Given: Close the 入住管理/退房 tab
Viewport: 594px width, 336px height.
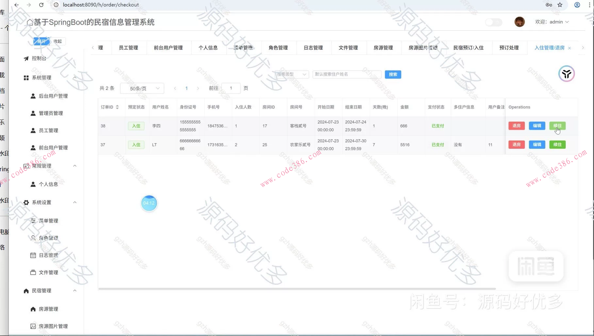Looking at the screenshot, I should coord(569,48).
